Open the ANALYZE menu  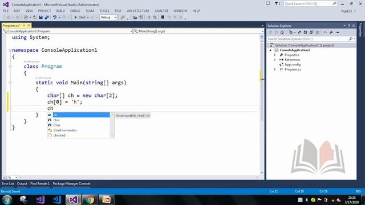coord(161,11)
